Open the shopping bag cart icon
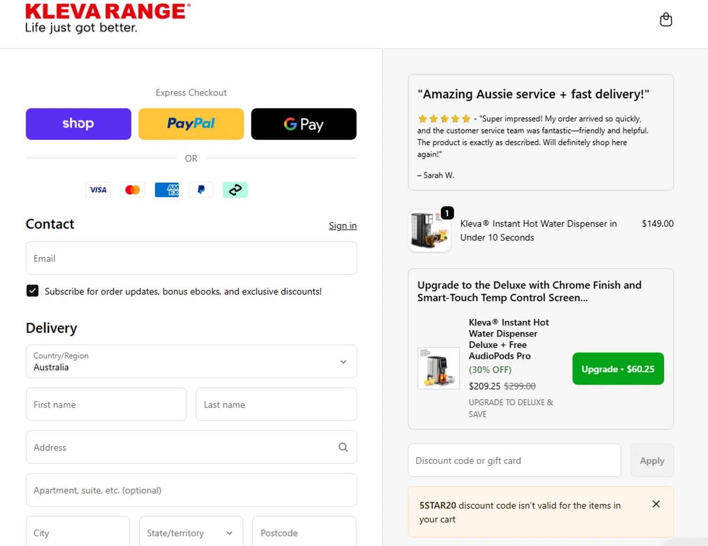Image resolution: width=708 pixels, height=546 pixels. tap(666, 20)
